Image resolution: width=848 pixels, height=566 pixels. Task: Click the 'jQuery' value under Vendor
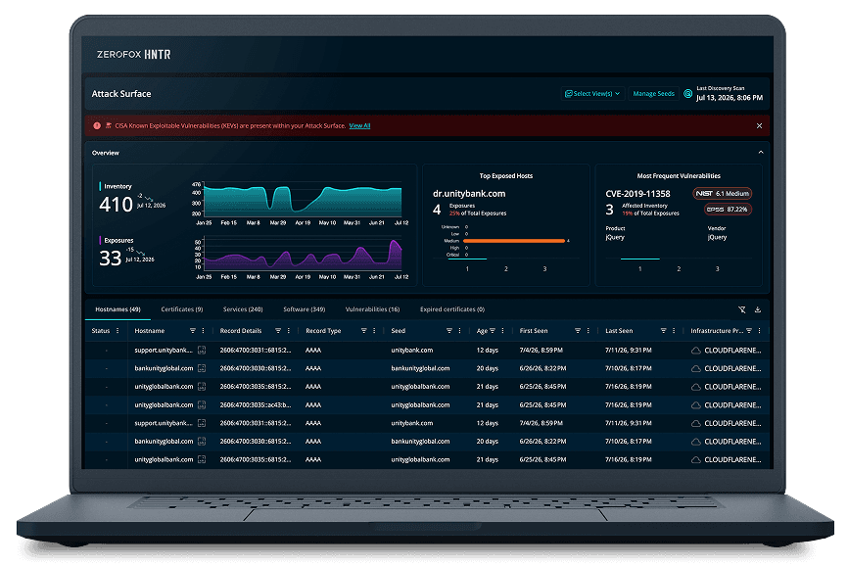pyautogui.click(x=717, y=237)
